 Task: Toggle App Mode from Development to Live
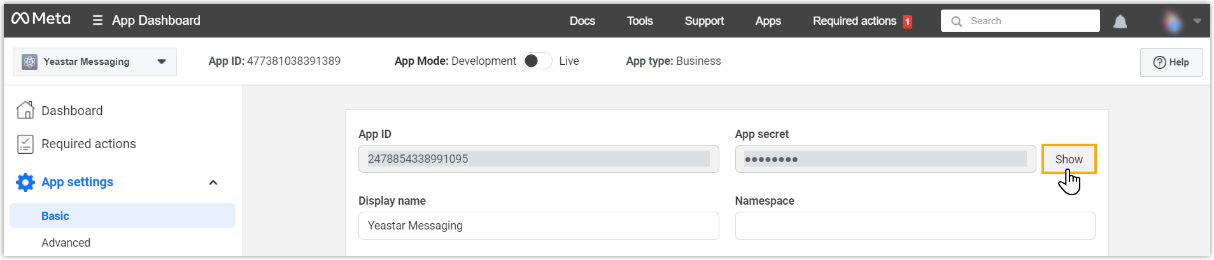tap(537, 61)
